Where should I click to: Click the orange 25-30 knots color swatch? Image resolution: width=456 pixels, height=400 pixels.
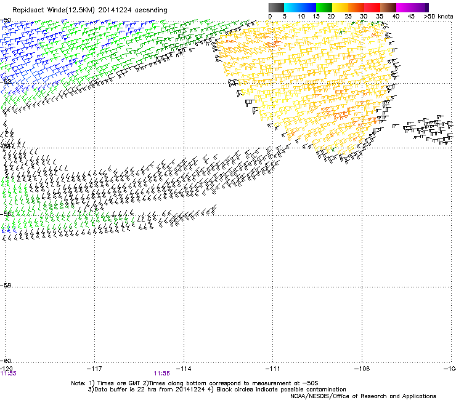pos(356,7)
